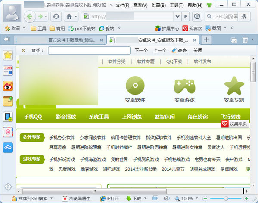
Task: Open the 查看(V) menu
Action: pos(140,6)
